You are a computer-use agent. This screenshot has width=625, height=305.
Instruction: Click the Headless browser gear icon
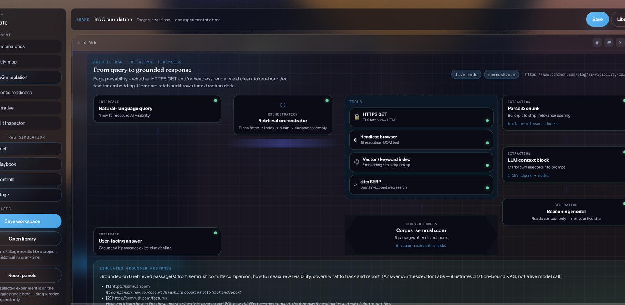tap(355, 140)
